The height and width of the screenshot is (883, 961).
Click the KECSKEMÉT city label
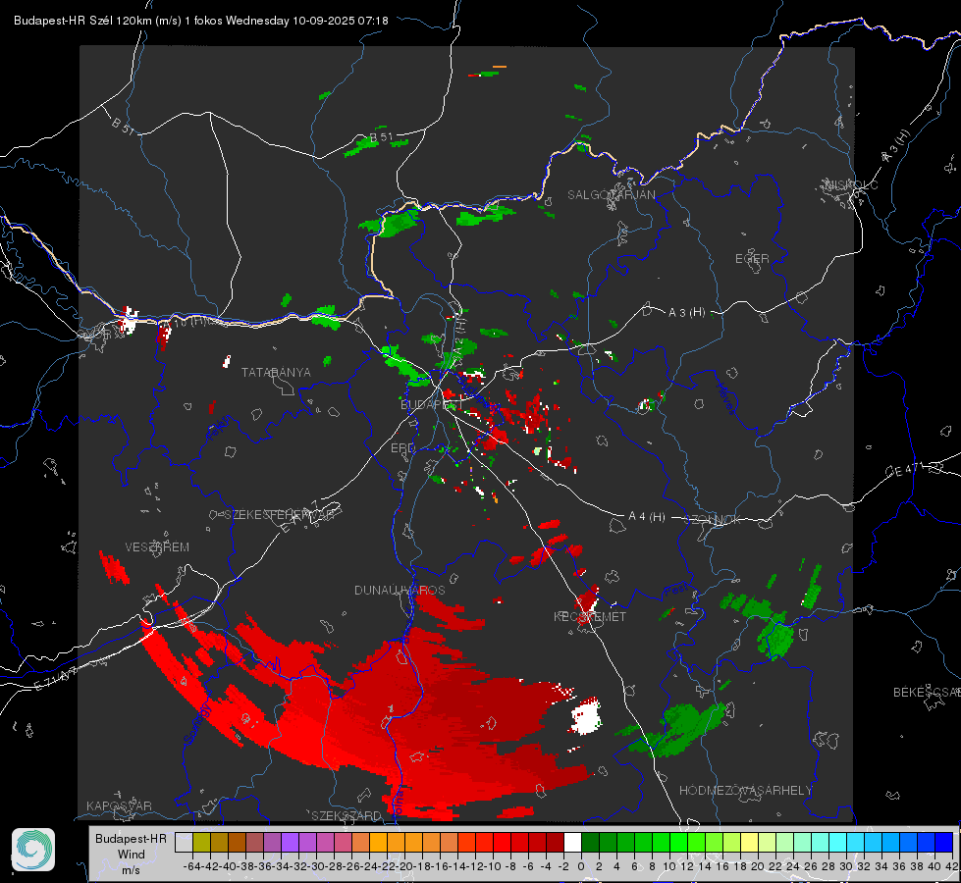point(590,616)
